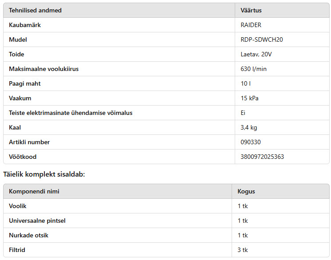Click the article number 090330
The height and width of the screenshot is (260, 331).
pyautogui.click(x=251, y=142)
